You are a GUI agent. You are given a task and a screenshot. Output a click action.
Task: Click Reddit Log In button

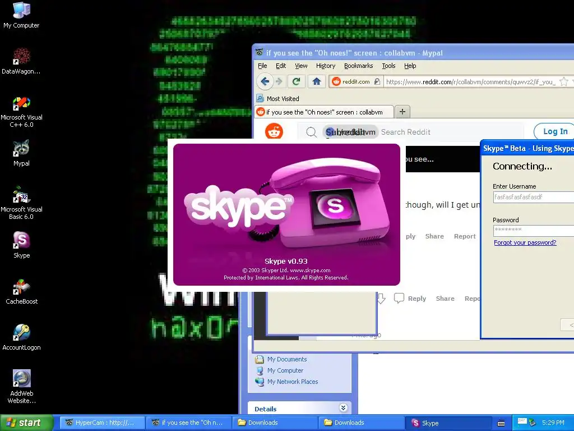tap(555, 131)
